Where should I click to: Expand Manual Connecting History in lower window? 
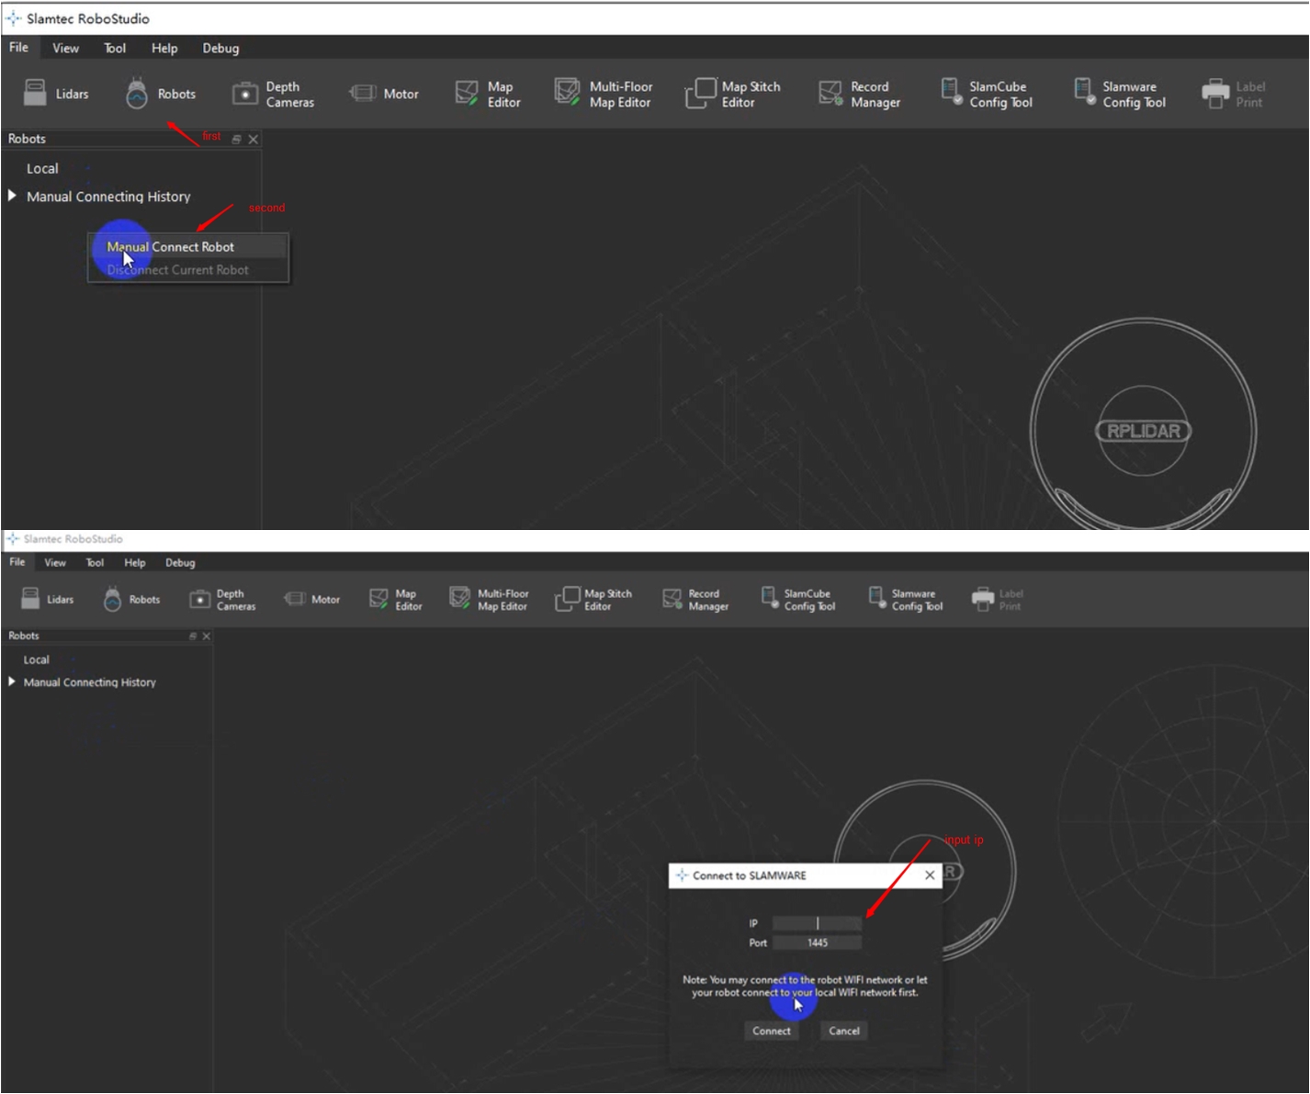(x=11, y=682)
